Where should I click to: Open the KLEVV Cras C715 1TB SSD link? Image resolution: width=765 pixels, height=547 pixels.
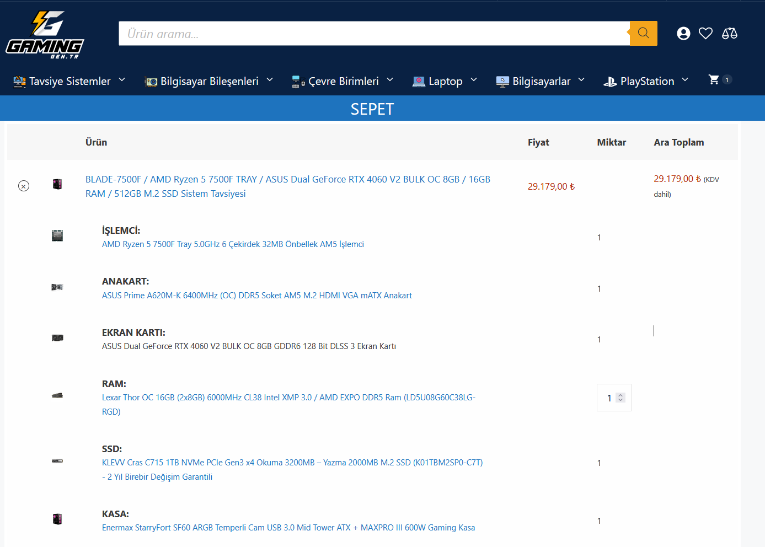tap(292, 470)
